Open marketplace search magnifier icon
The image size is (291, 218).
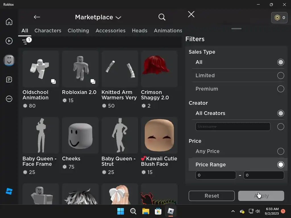[162, 17]
